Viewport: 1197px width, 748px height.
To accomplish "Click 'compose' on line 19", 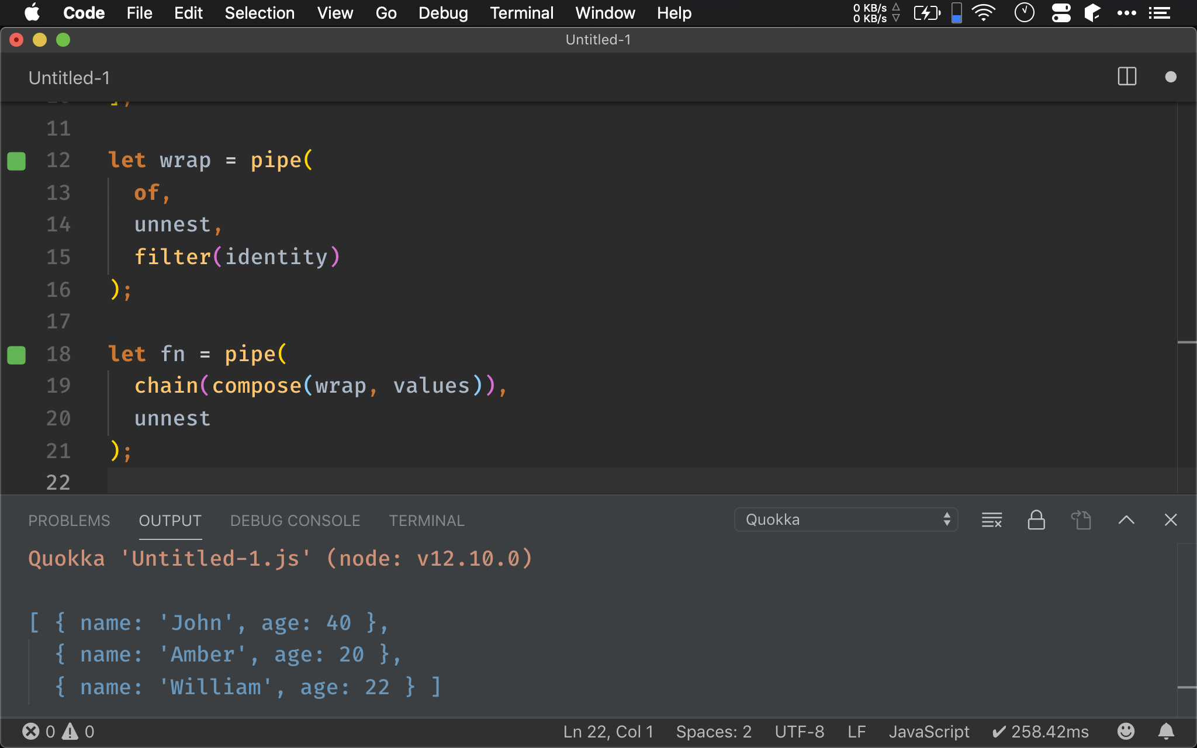I will pyautogui.click(x=257, y=386).
